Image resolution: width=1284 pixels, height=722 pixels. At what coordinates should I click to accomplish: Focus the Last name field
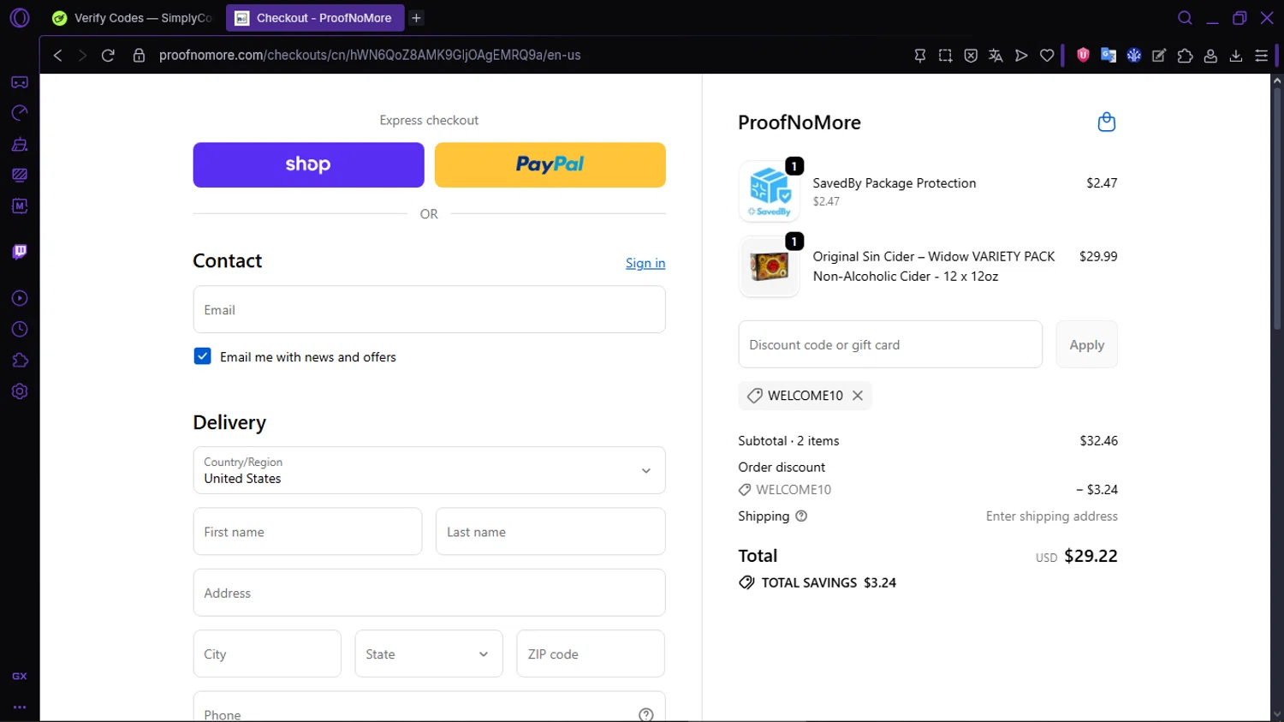point(550,531)
